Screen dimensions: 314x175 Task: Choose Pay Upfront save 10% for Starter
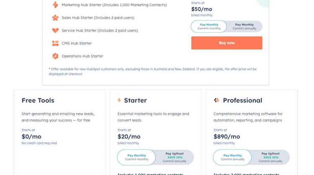click(x=175, y=157)
